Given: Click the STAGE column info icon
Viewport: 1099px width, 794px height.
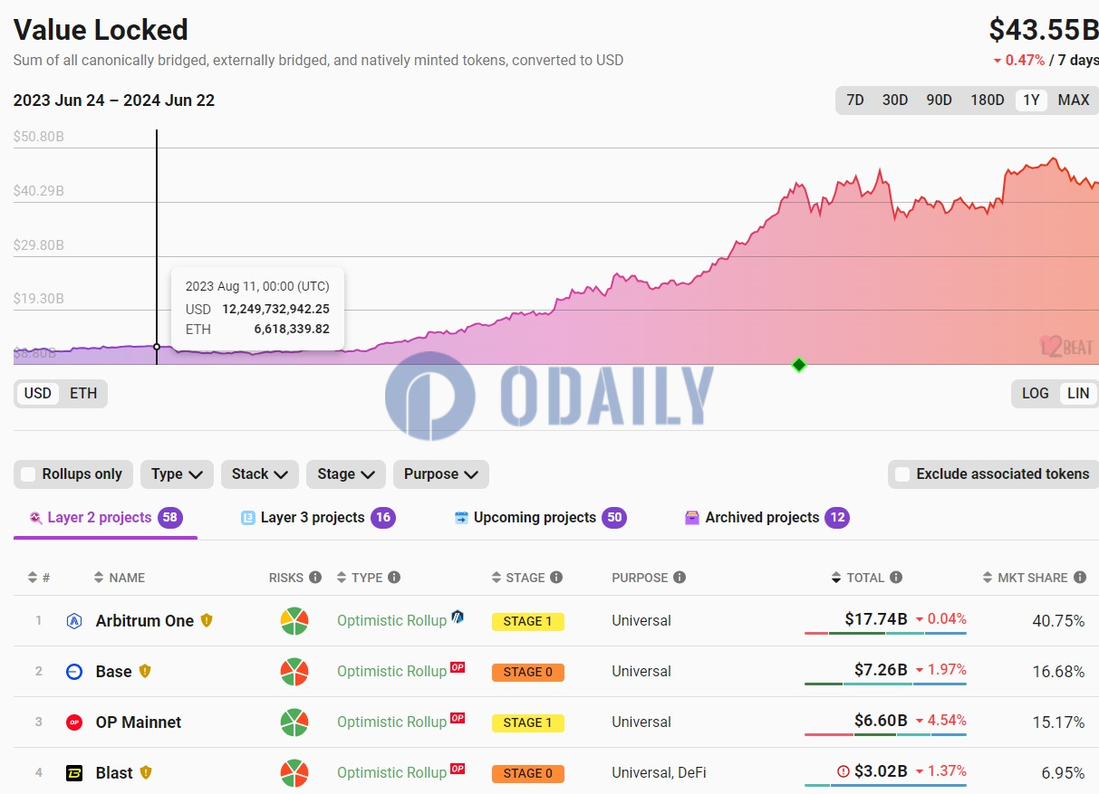Looking at the screenshot, I should [556, 578].
